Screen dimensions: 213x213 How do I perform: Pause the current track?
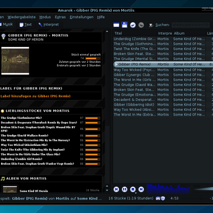(x=125, y=190)
